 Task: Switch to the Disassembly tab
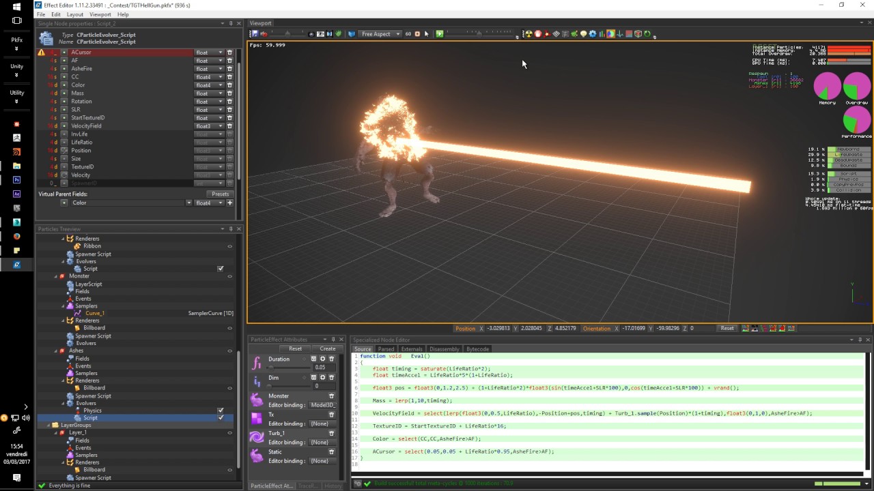click(445, 349)
